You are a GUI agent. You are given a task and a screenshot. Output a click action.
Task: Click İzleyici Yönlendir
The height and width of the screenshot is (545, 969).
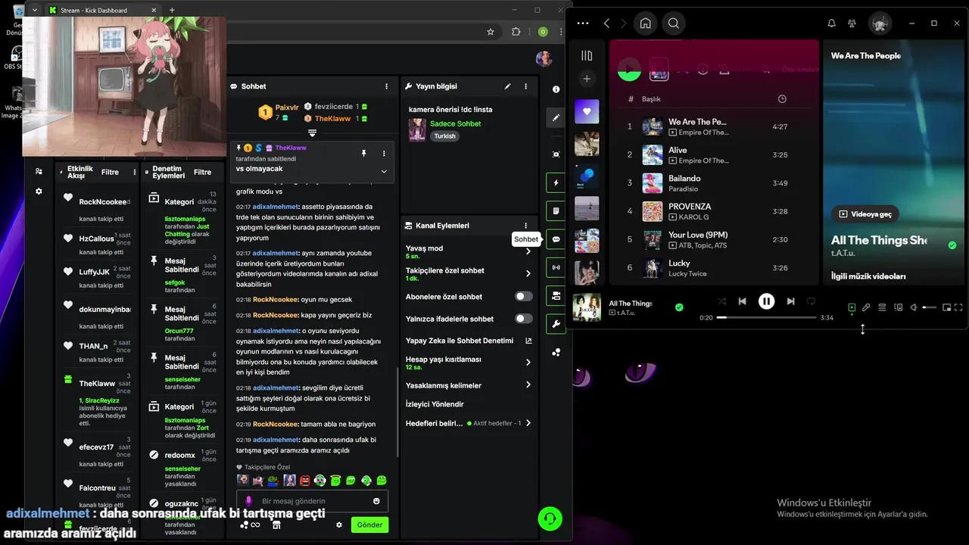pyautogui.click(x=435, y=404)
